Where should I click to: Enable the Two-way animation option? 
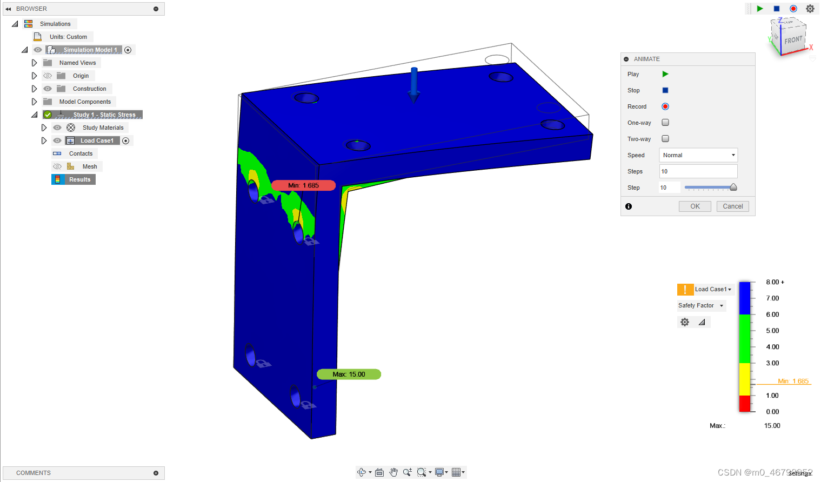665,139
